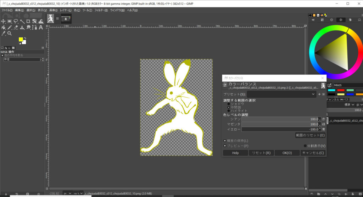Click the Channels (チャンネル) tab
This screenshot has width=363, height=197.
(333, 99)
